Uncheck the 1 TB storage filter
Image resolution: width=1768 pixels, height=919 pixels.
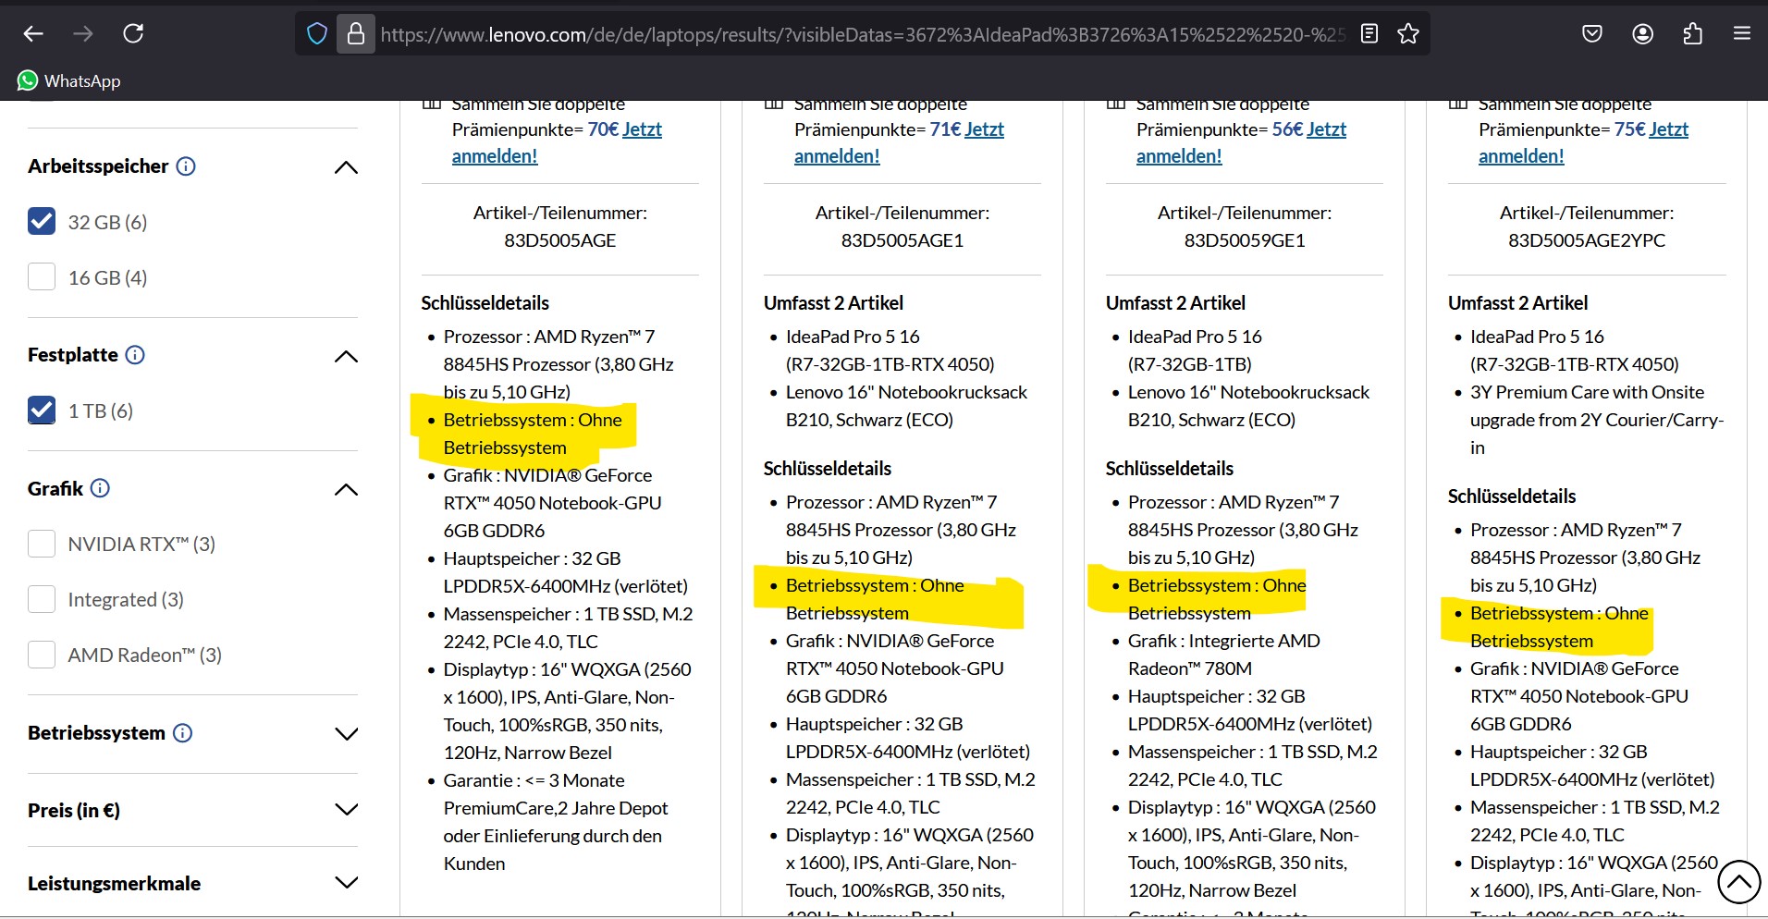tap(42, 410)
